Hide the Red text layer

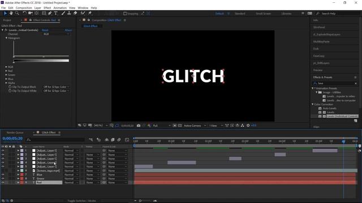[3, 183]
